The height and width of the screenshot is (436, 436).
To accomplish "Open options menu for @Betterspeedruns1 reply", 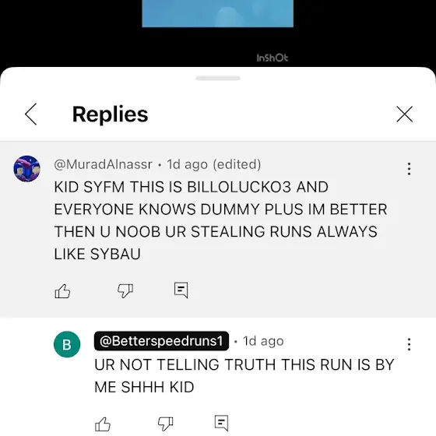I will tap(409, 344).
